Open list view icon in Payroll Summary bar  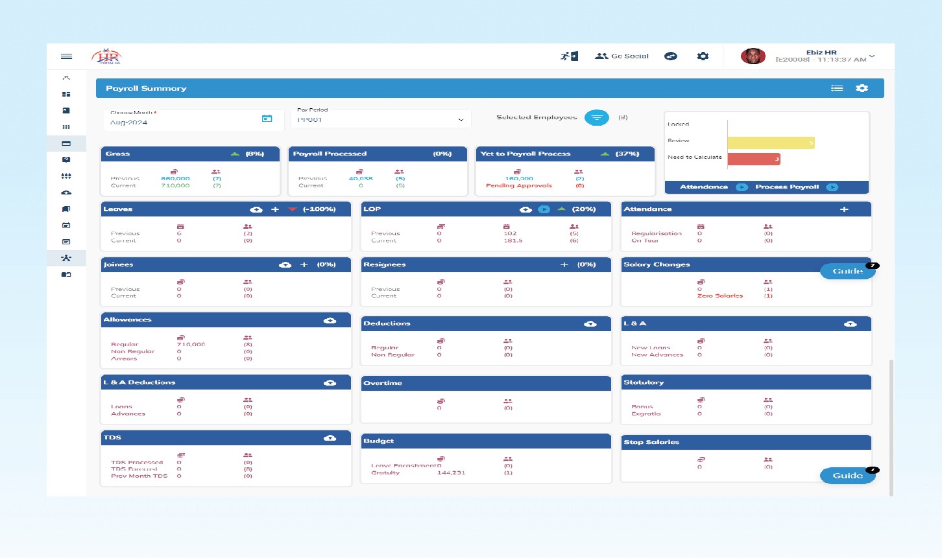tap(837, 88)
